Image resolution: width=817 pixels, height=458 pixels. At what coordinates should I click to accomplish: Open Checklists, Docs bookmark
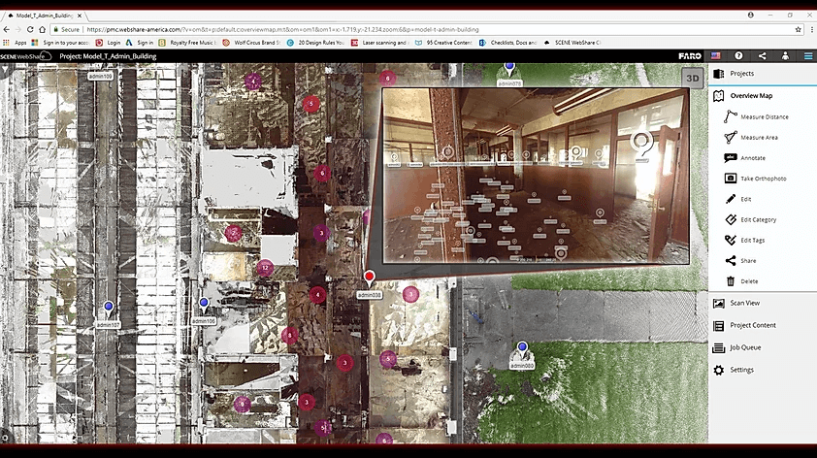coord(508,43)
